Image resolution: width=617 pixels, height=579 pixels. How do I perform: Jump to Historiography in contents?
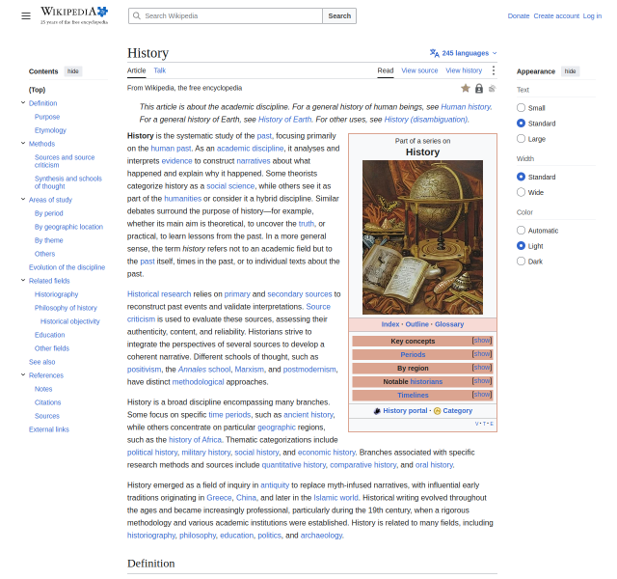coord(56,294)
